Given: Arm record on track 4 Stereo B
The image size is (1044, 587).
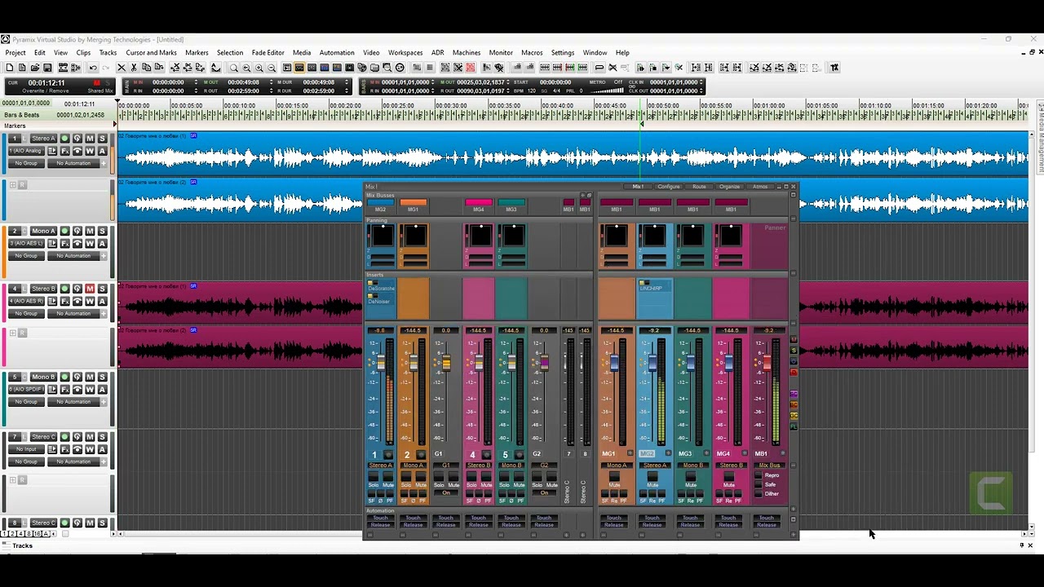Looking at the screenshot, I should tap(64, 289).
